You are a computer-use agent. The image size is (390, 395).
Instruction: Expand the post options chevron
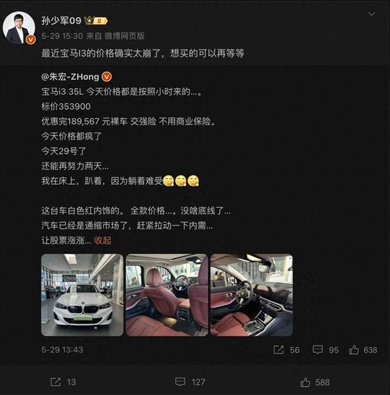tap(372, 14)
